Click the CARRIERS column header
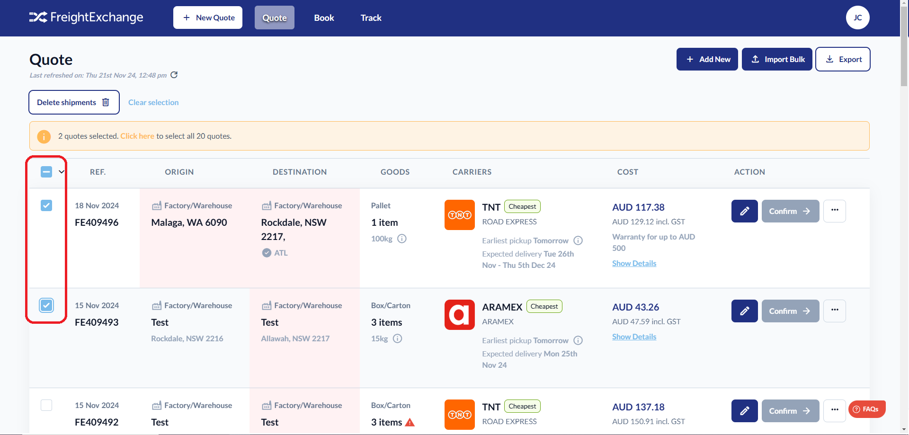Screen dimensions: 909x435 coord(472,172)
